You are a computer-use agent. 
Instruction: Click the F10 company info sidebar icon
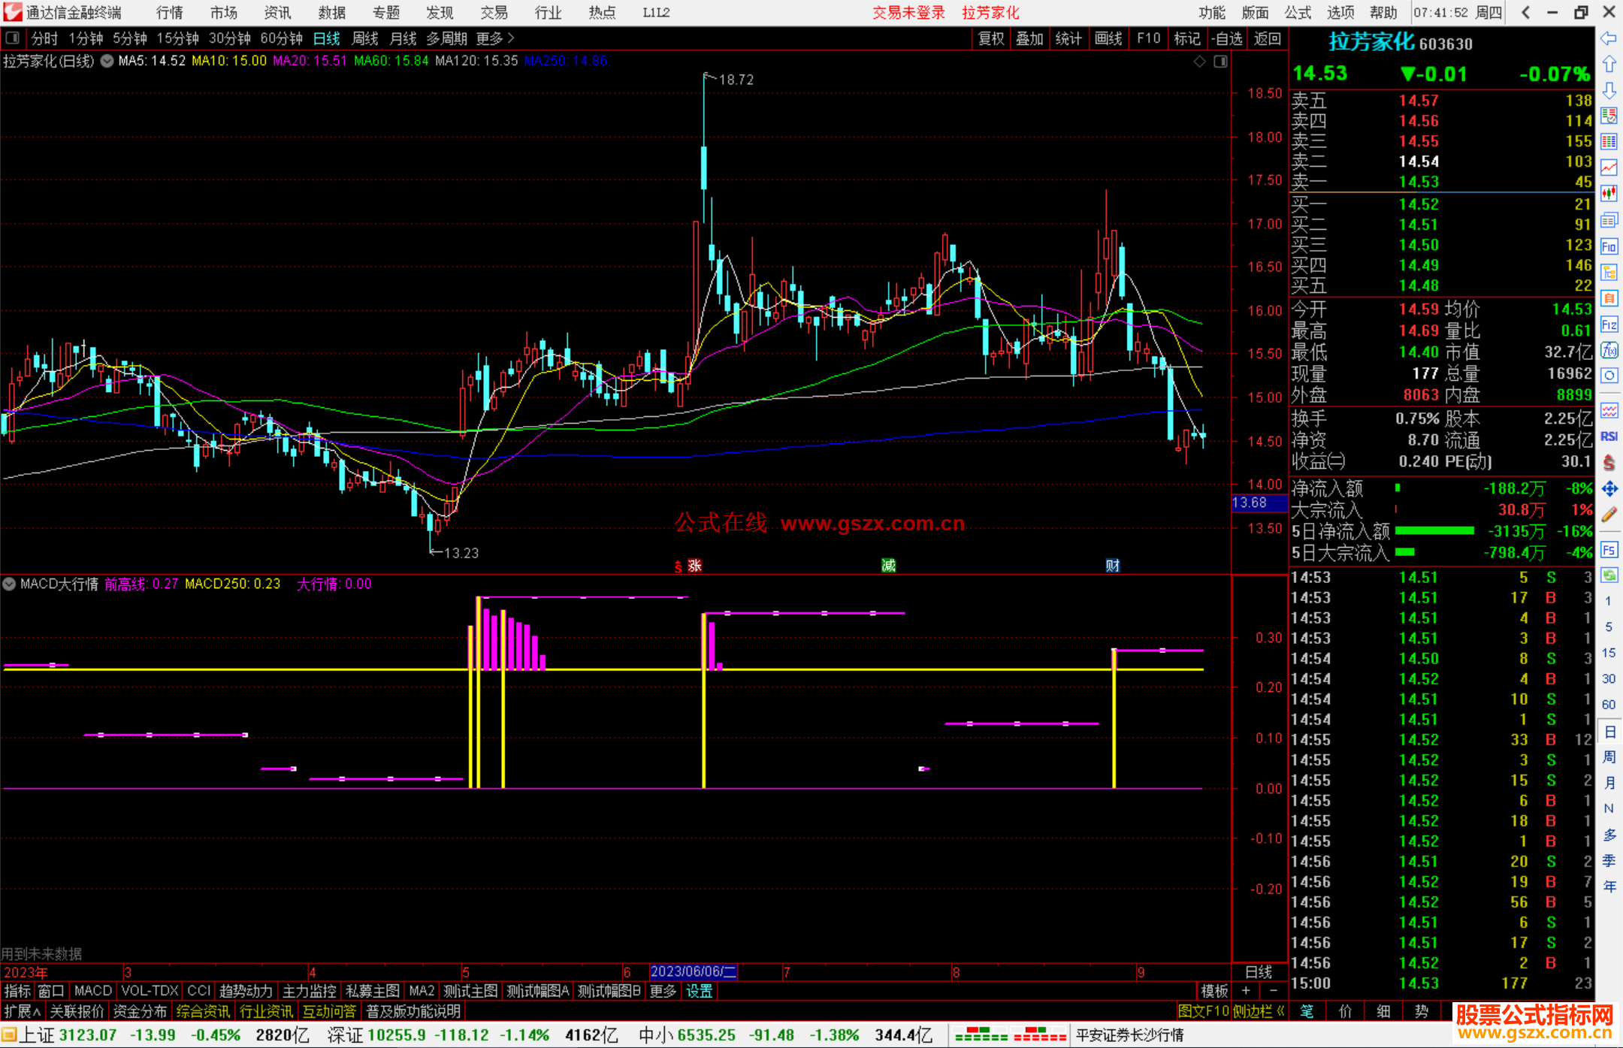click(x=1609, y=246)
